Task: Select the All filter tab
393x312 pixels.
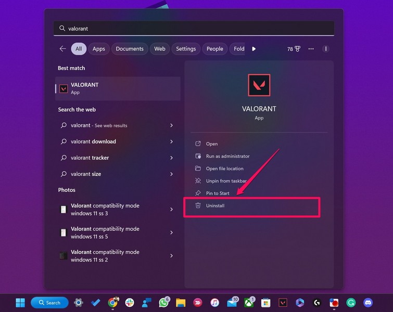Action: tap(79, 48)
